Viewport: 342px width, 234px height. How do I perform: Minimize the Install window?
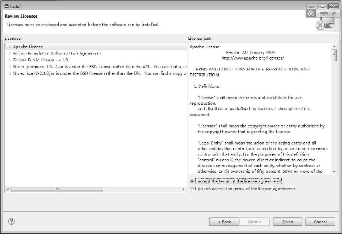point(311,6)
